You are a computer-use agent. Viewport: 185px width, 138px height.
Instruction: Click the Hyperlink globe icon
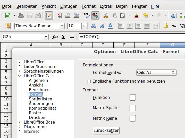pos(174,15)
